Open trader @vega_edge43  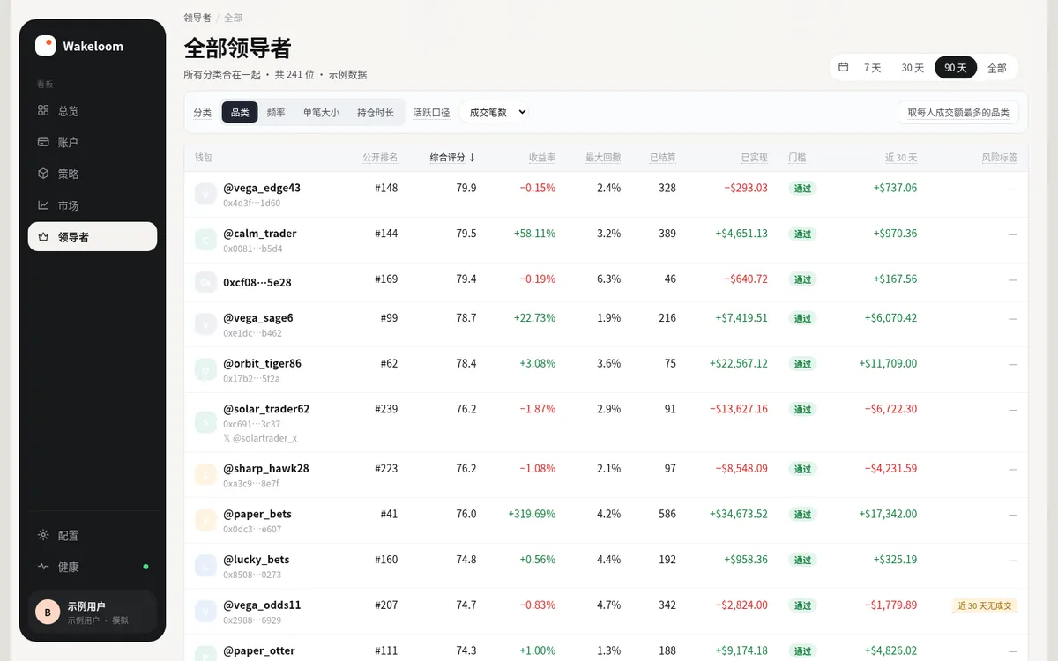(262, 188)
